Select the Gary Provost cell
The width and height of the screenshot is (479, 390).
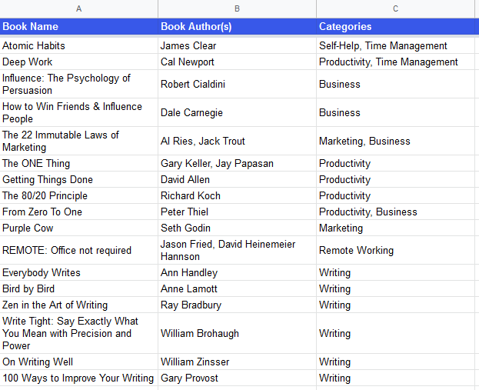pyautogui.click(x=237, y=378)
